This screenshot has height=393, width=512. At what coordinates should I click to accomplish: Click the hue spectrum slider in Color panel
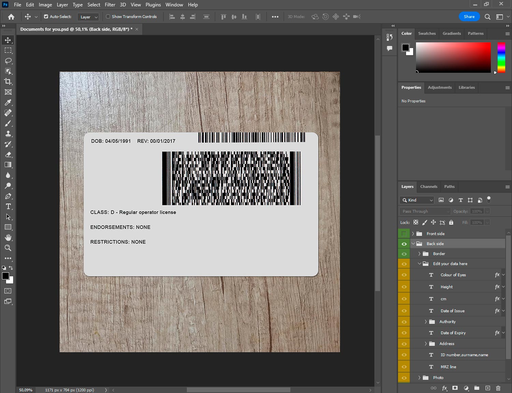tap(501, 57)
